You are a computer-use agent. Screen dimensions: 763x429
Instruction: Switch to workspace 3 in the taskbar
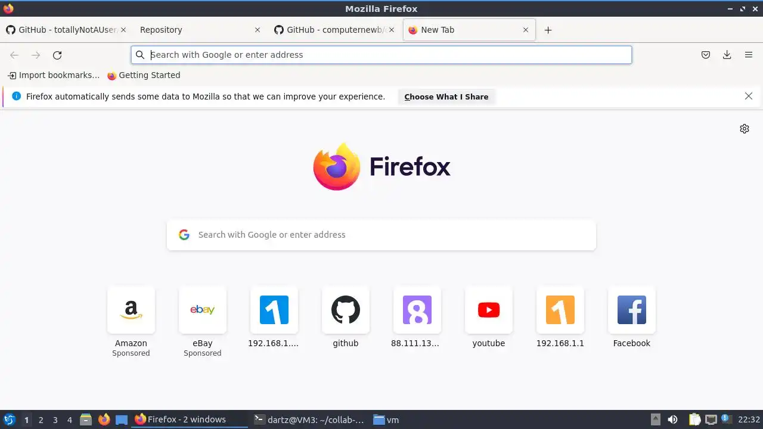(55, 420)
